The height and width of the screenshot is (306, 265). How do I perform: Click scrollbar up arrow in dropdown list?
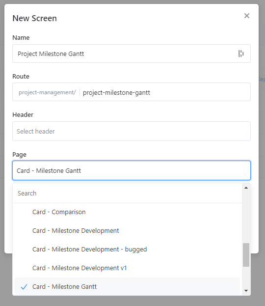pos(246,188)
